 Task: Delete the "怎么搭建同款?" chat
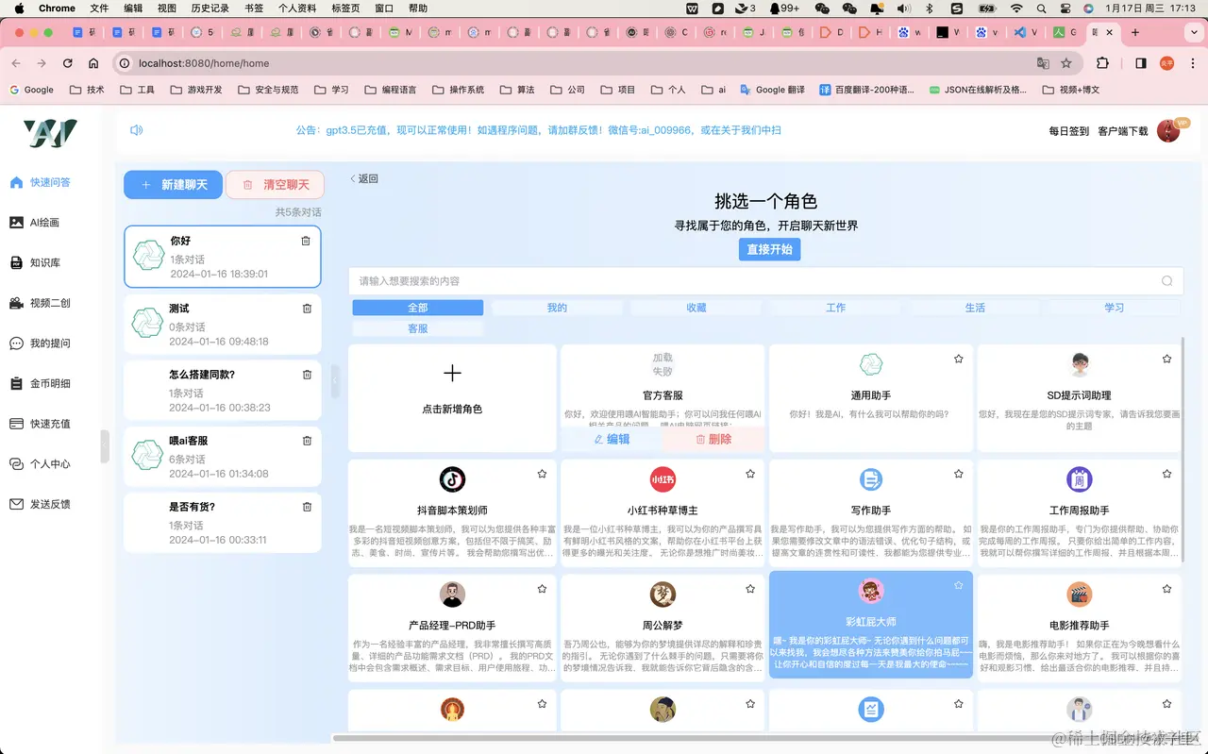306,374
